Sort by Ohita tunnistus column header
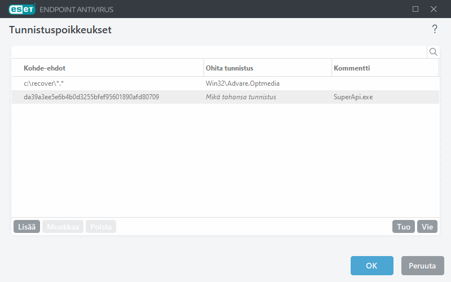The image size is (451, 282). (x=267, y=68)
